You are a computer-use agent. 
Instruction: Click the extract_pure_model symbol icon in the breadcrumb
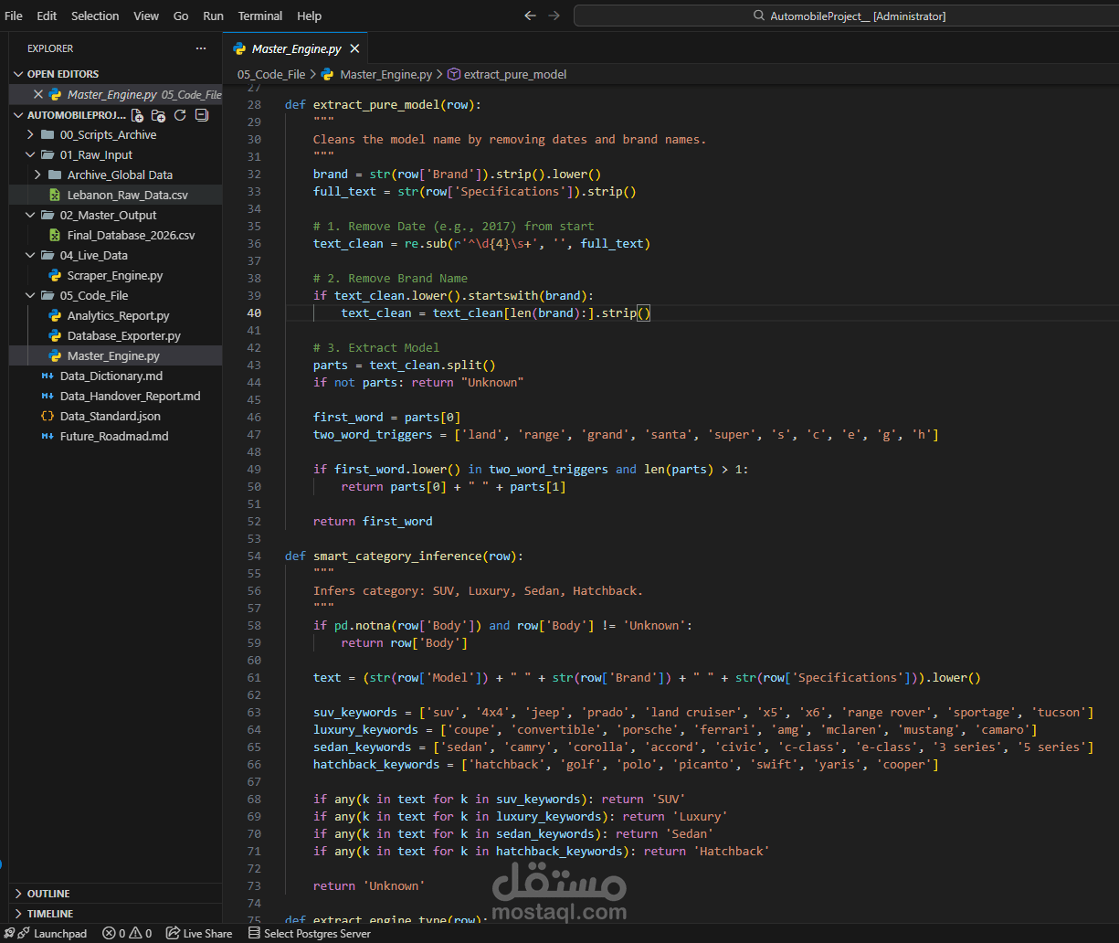pyautogui.click(x=453, y=74)
